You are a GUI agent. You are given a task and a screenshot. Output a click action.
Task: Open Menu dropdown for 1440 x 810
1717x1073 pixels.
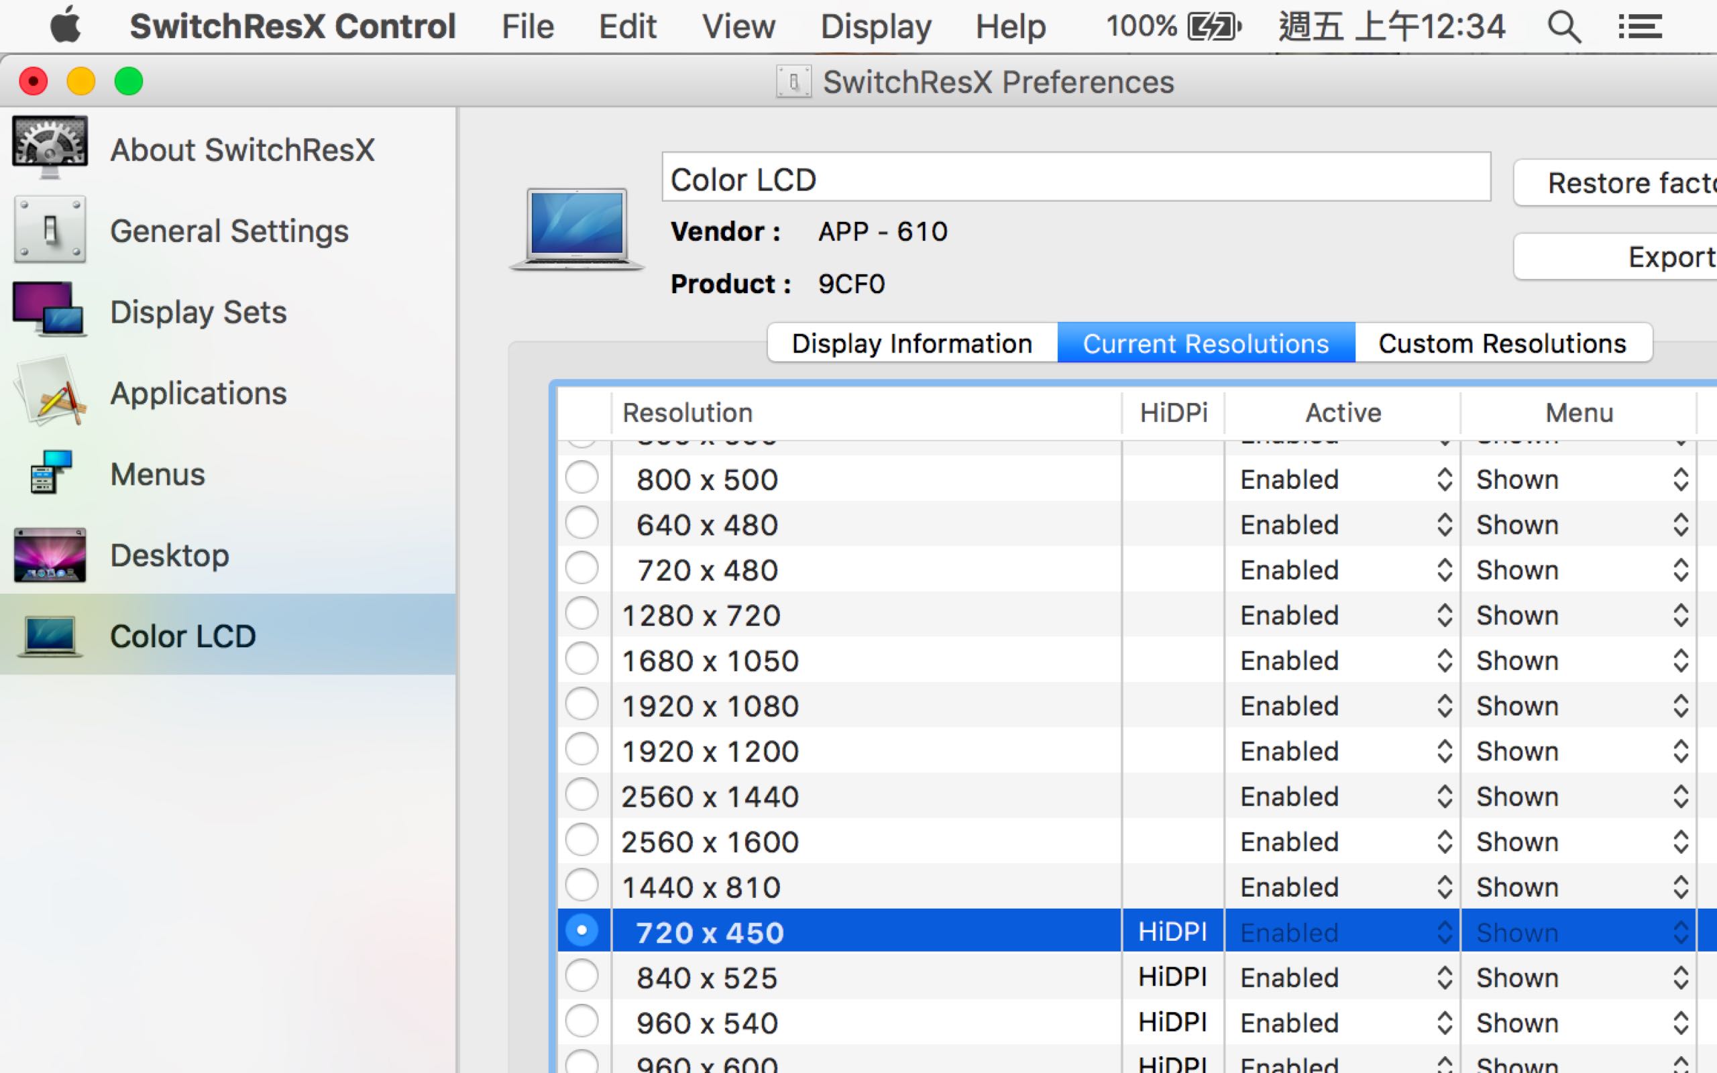1580,888
